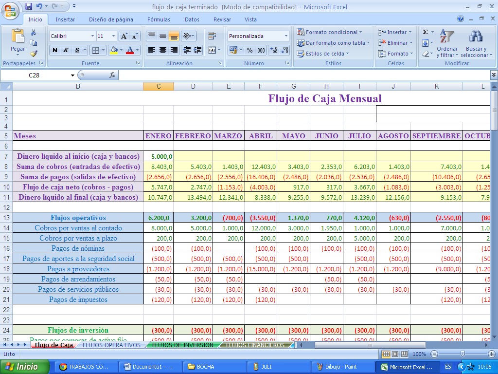Open the Revisar ribbon tab

[x=222, y=19]
